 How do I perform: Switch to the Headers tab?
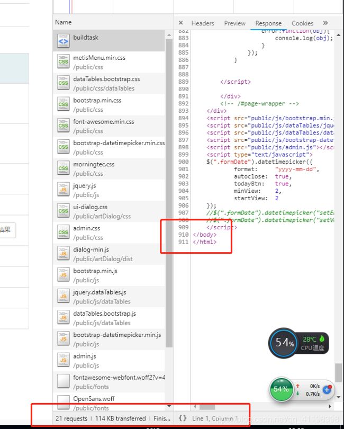pyautogui.click(x=203, y=23)
